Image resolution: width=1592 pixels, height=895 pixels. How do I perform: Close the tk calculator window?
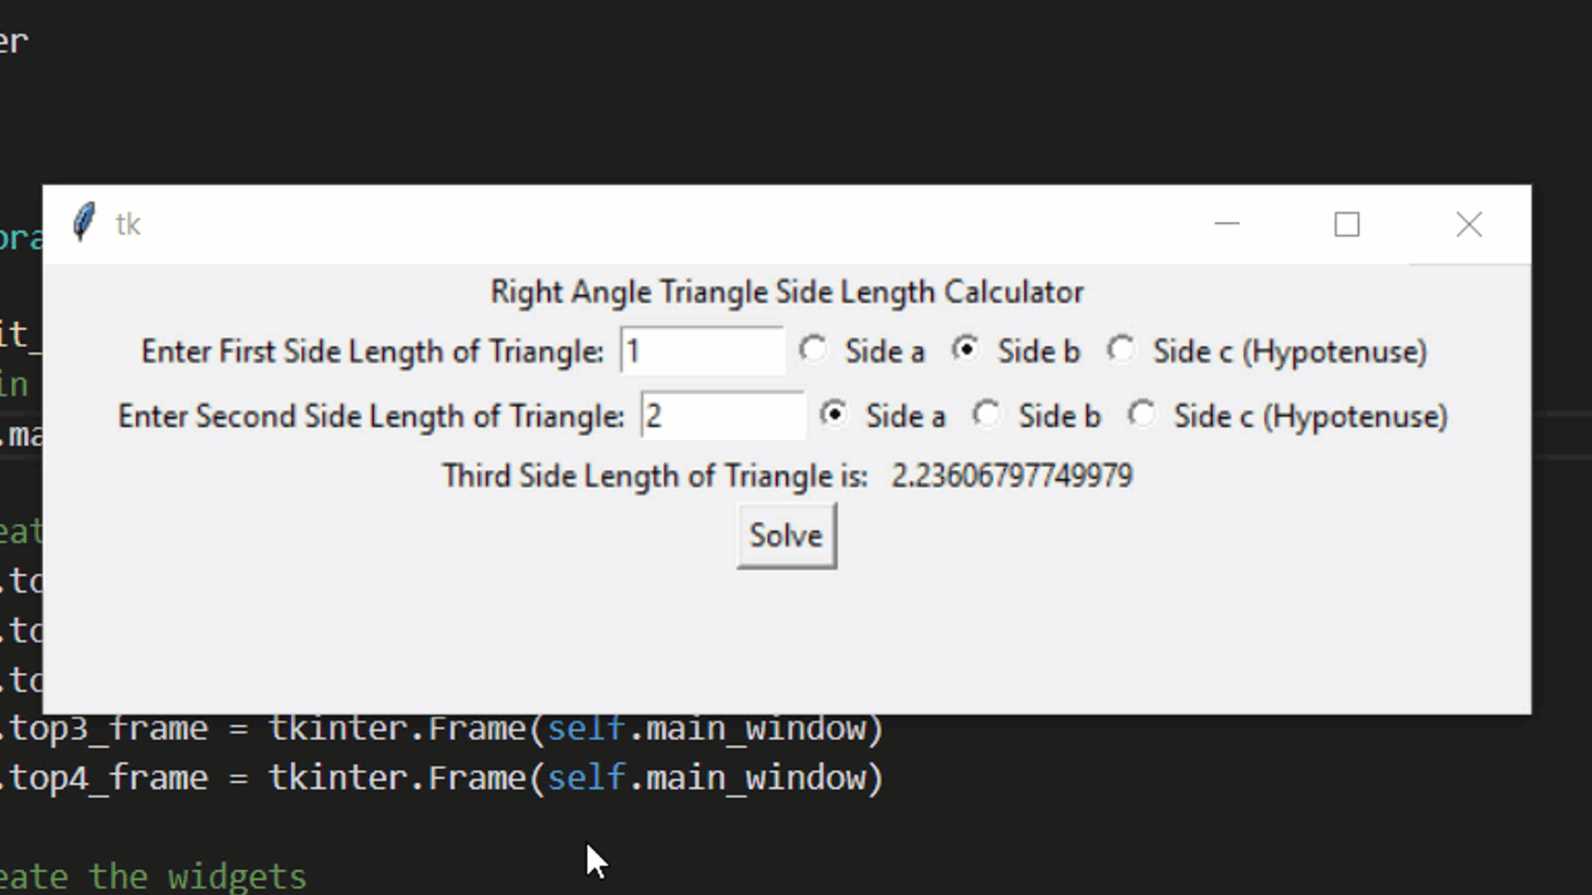pyautogui.click(x=1468, y=225)
